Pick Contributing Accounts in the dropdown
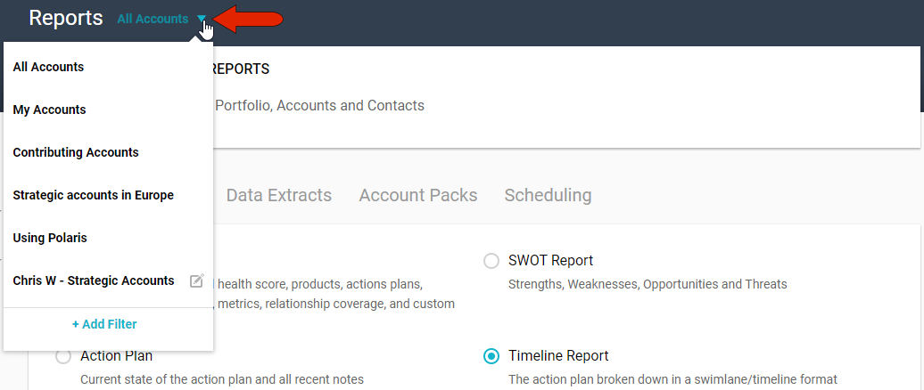The height and width of the screenshot is (390, 924). [x=76, y=152]
